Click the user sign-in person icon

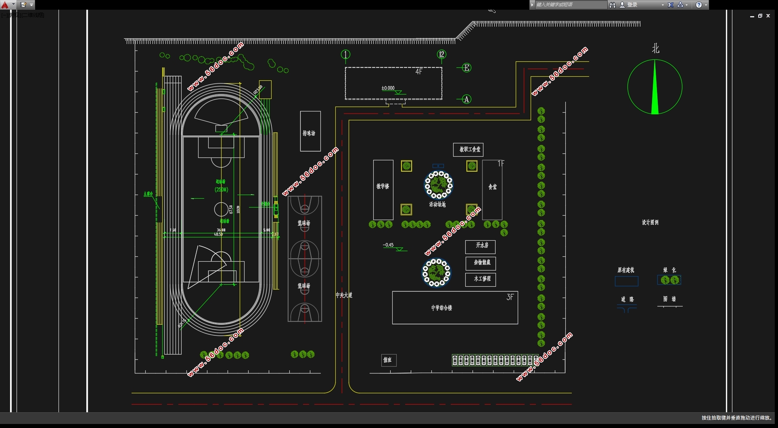click(x=622, y=5)
